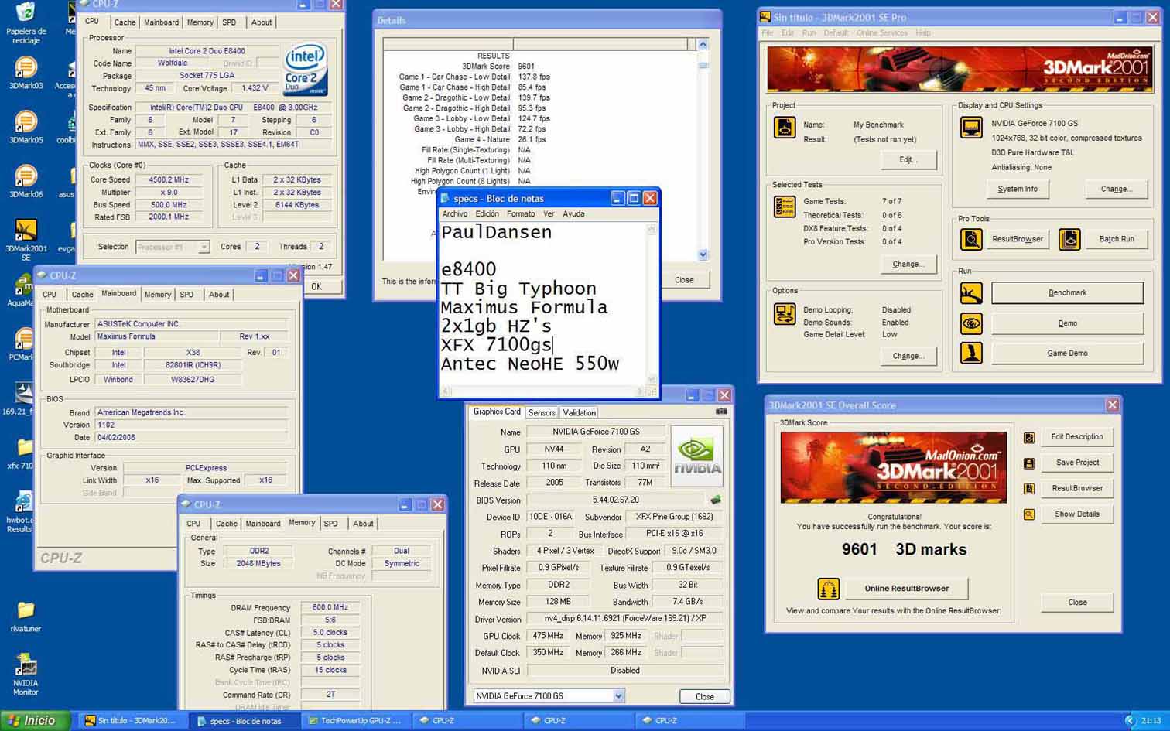
Task: Switch to the Sensors tab in GPU-Z
Action: [x=542, y=412]
